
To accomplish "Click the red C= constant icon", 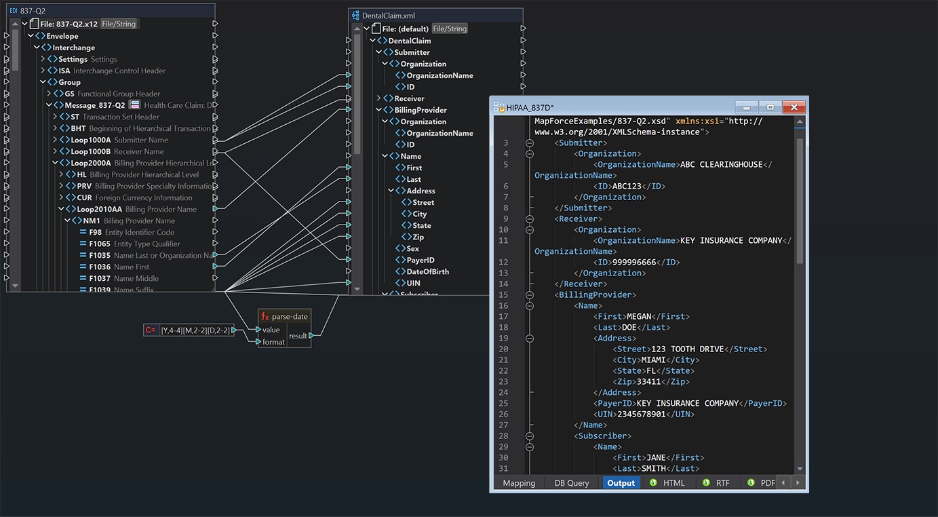I will coord(151,330).
